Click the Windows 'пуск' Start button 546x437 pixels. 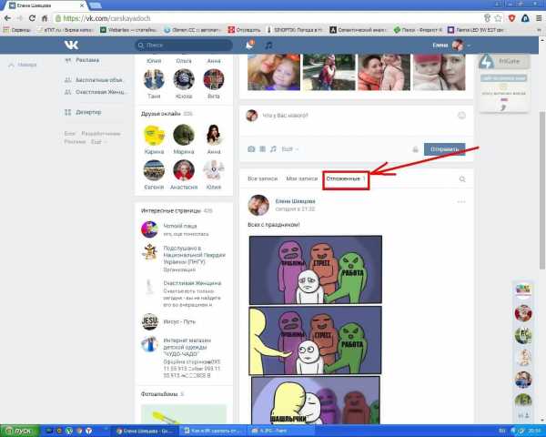point(19,431)
